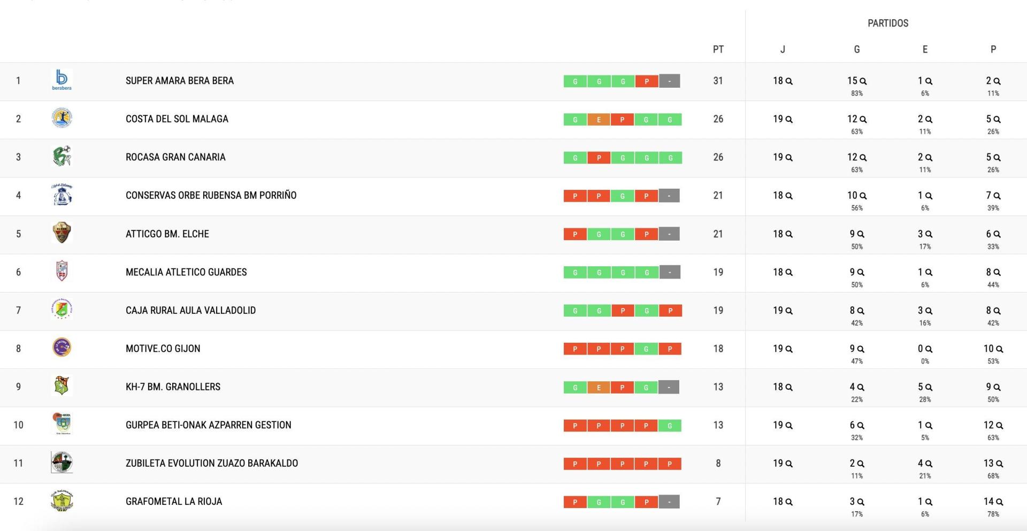Inspect Super Amara Bera Bera's 18 games played
The width and height of the screenshot is (1027, 531).
coord(783,81)
